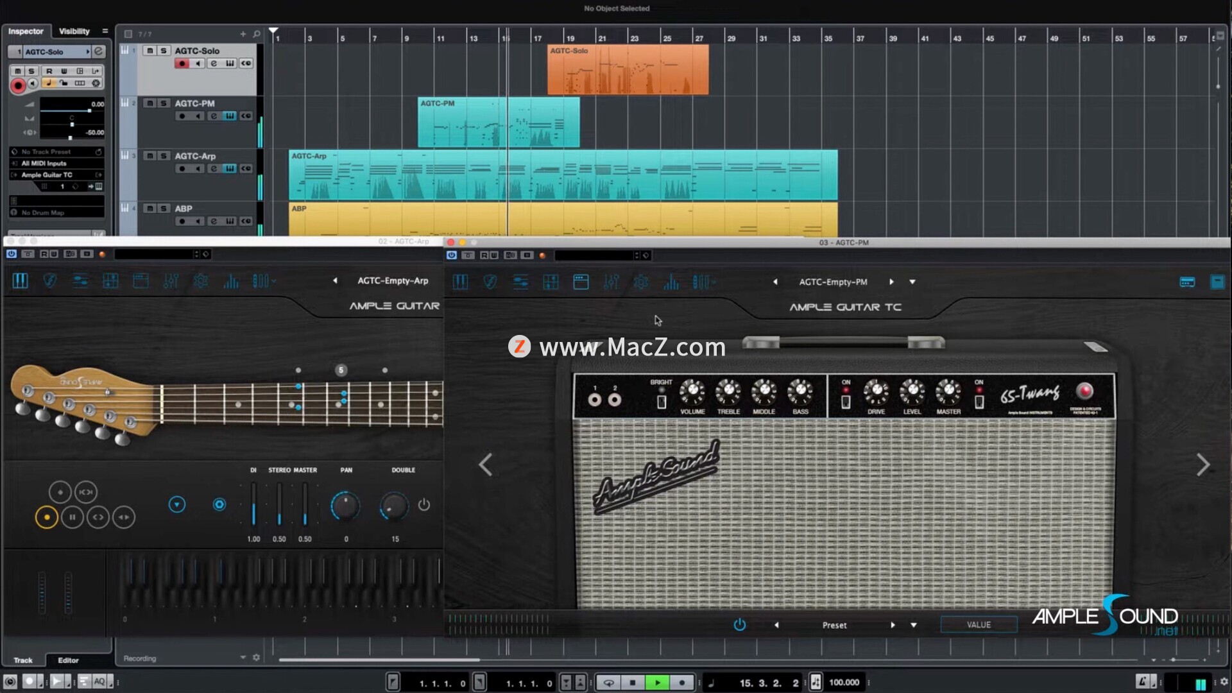The height and width of the screenshot is (693, 1232).
Task: Go to previous preset before AGTC-Empty-PM
Action: [775, 282]
